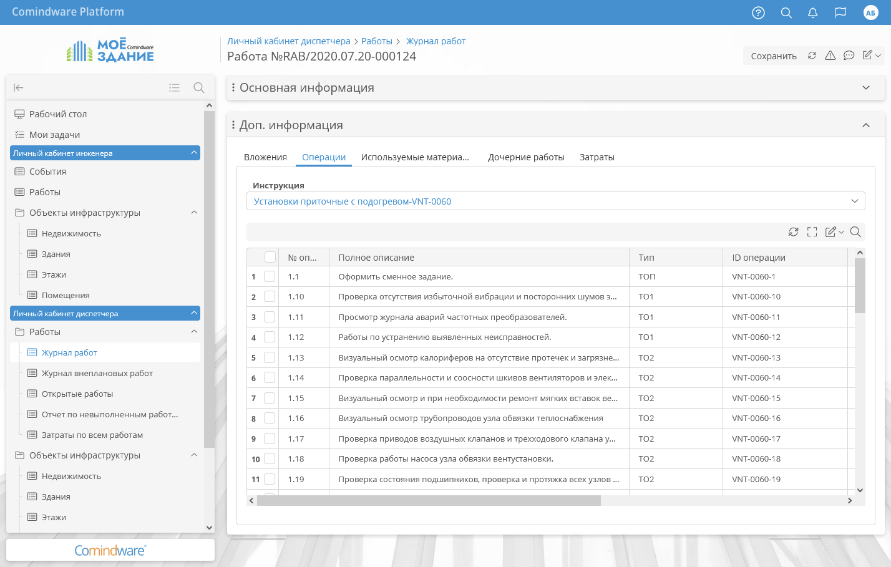The image size is (891, 567).
Task: Click the table scroll-right arrow
Action: pos(850,500)
